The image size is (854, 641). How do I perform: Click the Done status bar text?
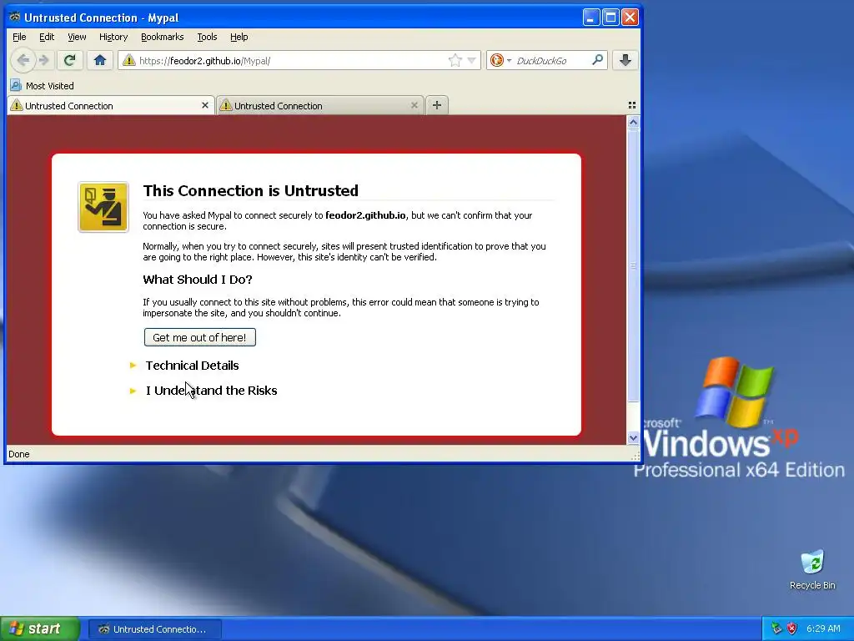[19, 454]
